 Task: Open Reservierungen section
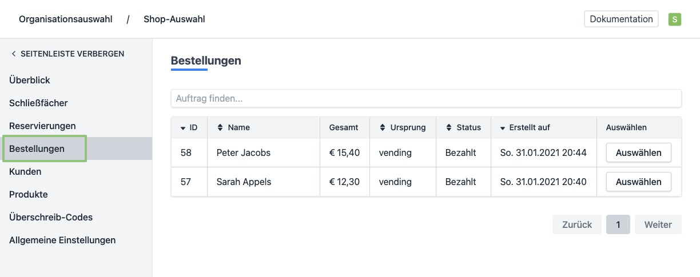pos(42,126)
